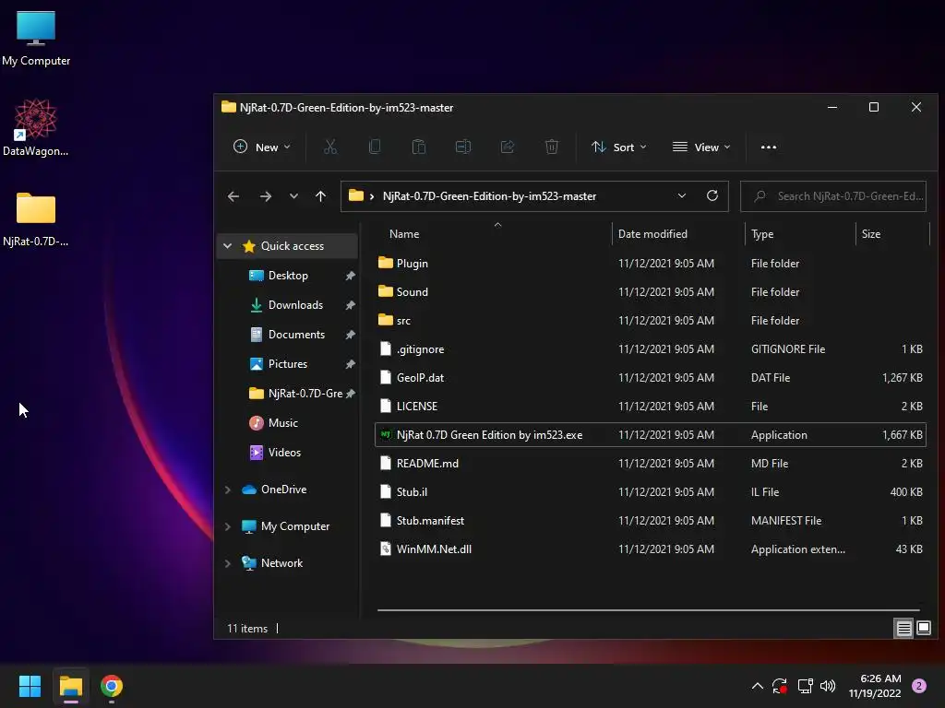Select the GeoIP.dat file
This screenshot has width=945, height=708.
(651, 377)
